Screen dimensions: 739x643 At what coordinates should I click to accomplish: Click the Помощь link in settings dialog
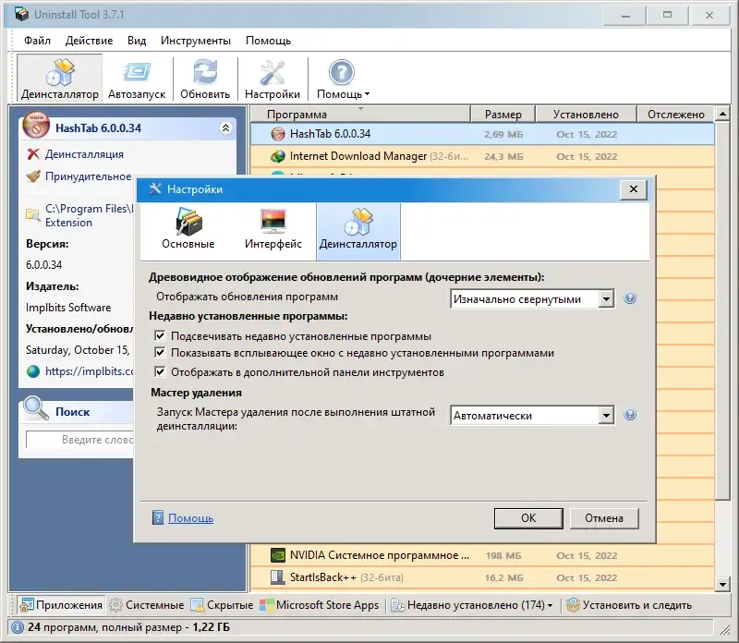click(x=190, y=517)
